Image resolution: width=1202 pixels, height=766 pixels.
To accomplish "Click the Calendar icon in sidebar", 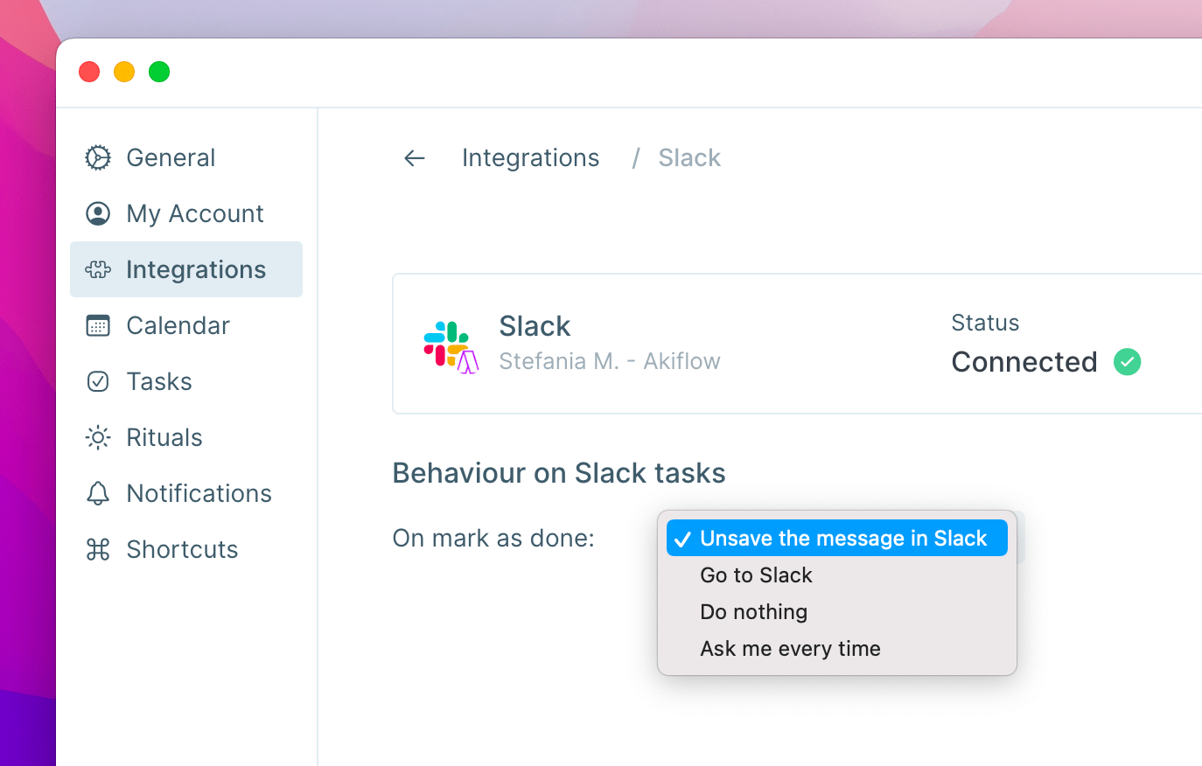I will click(x=98, y=325).
